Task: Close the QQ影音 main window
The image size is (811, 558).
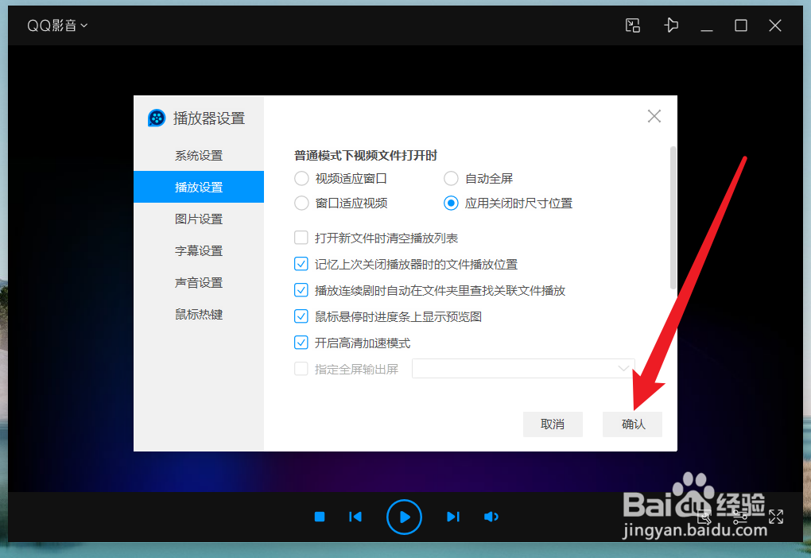Action: click(x=774, y=25)
